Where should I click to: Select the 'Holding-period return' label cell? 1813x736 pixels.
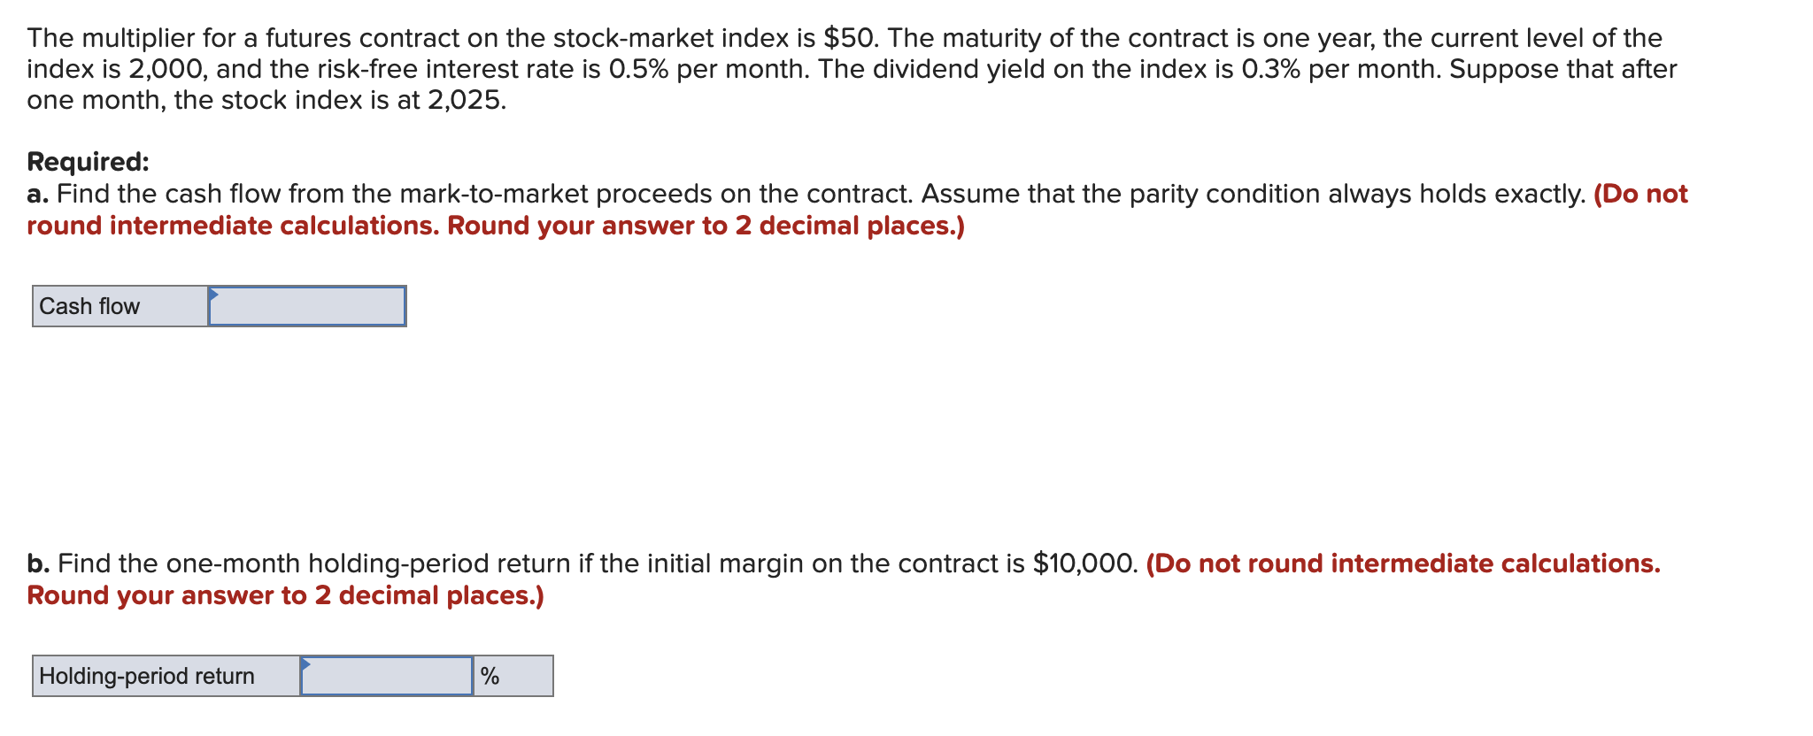coord(166,676)
